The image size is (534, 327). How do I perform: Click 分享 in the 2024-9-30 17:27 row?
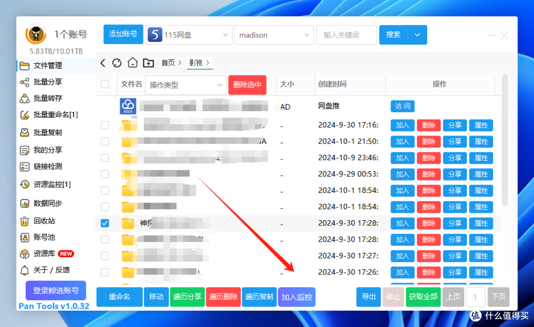coord(455,256)
